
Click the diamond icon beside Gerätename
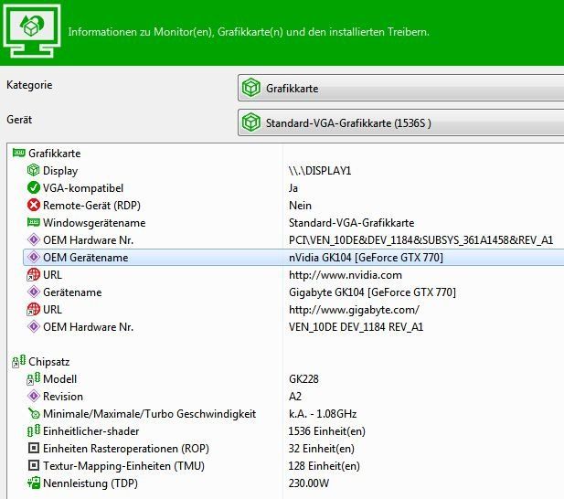click(34, 292)
